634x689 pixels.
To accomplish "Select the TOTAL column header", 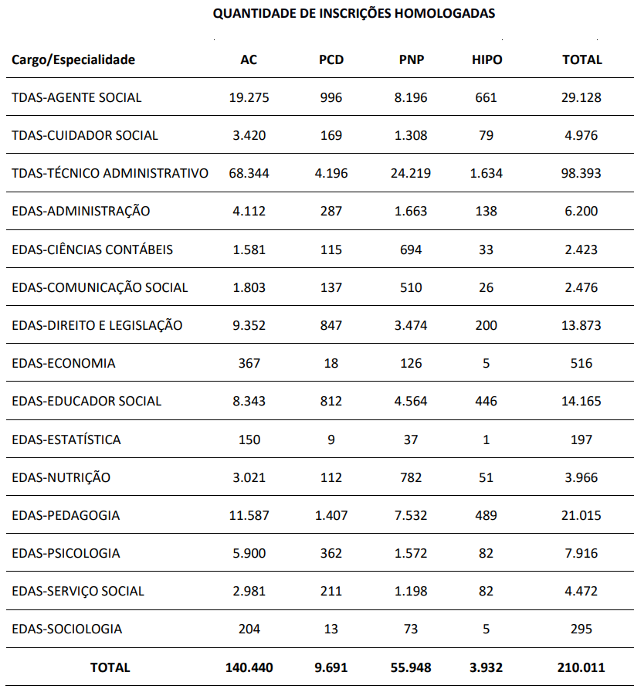I will [582, 59].
